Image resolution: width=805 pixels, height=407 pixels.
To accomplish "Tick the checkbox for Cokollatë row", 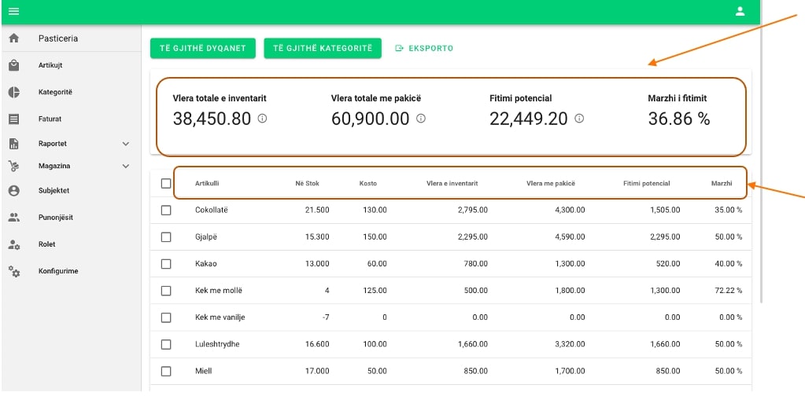I will (165, 211).
